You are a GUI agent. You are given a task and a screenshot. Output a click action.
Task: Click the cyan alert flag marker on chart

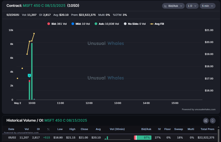click(29, 76)
